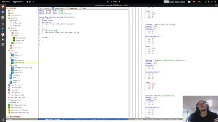Open package-lock.json npm file icon

click(9, 98)
